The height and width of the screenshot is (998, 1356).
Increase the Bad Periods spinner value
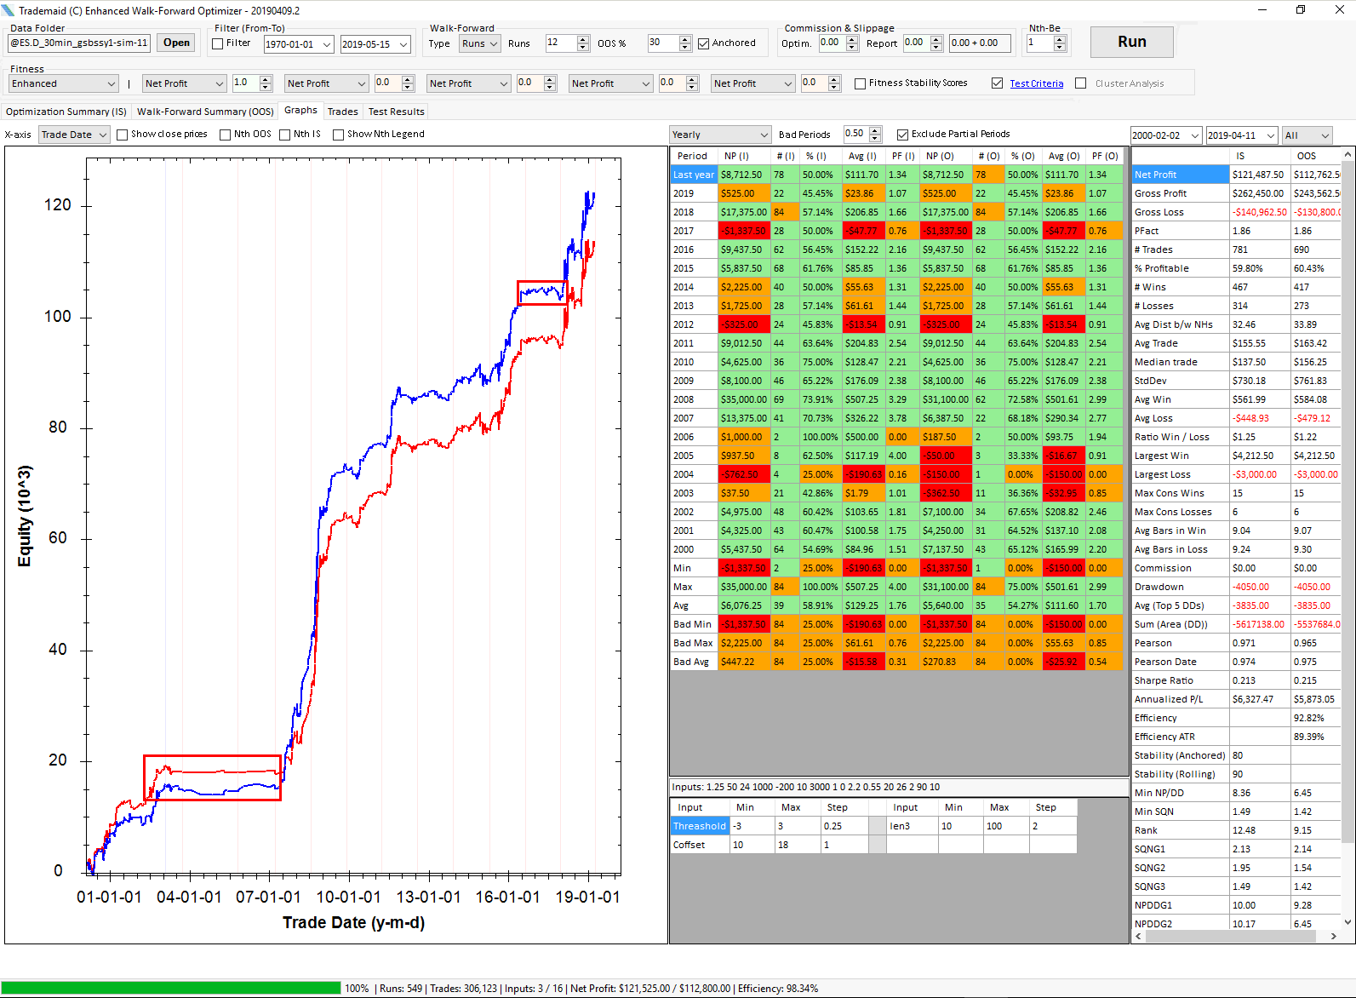pos(875,130)
